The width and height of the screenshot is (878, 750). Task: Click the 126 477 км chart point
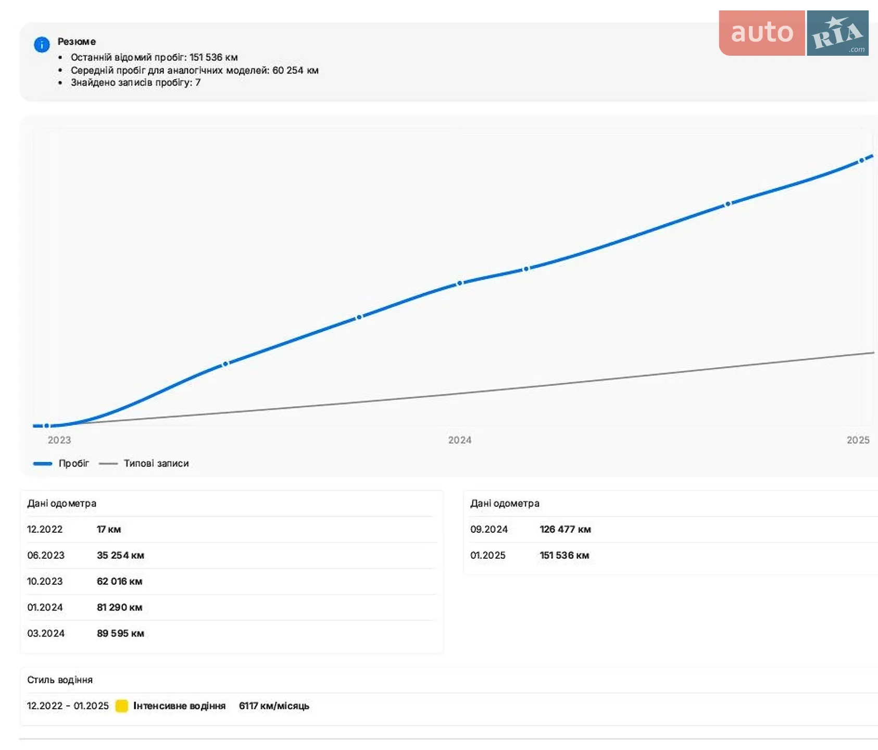[728, 204]
